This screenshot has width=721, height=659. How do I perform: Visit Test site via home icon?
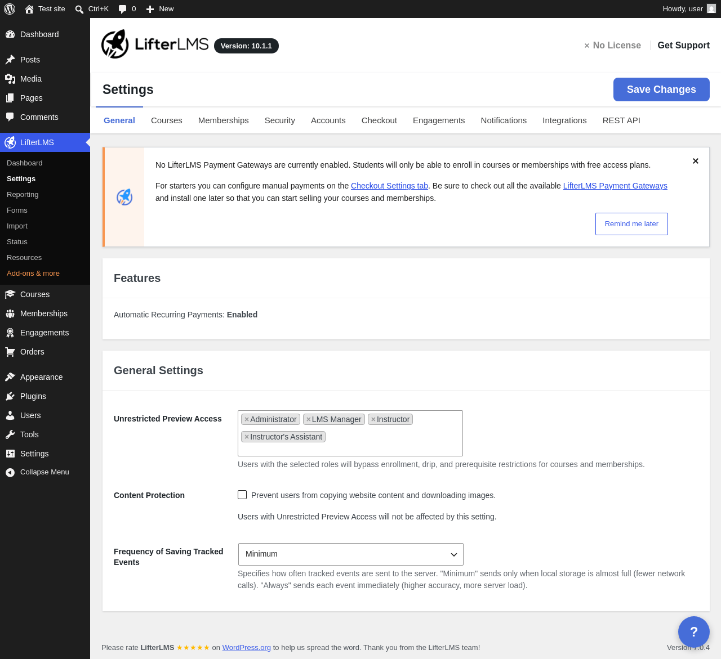coord(29,9)
